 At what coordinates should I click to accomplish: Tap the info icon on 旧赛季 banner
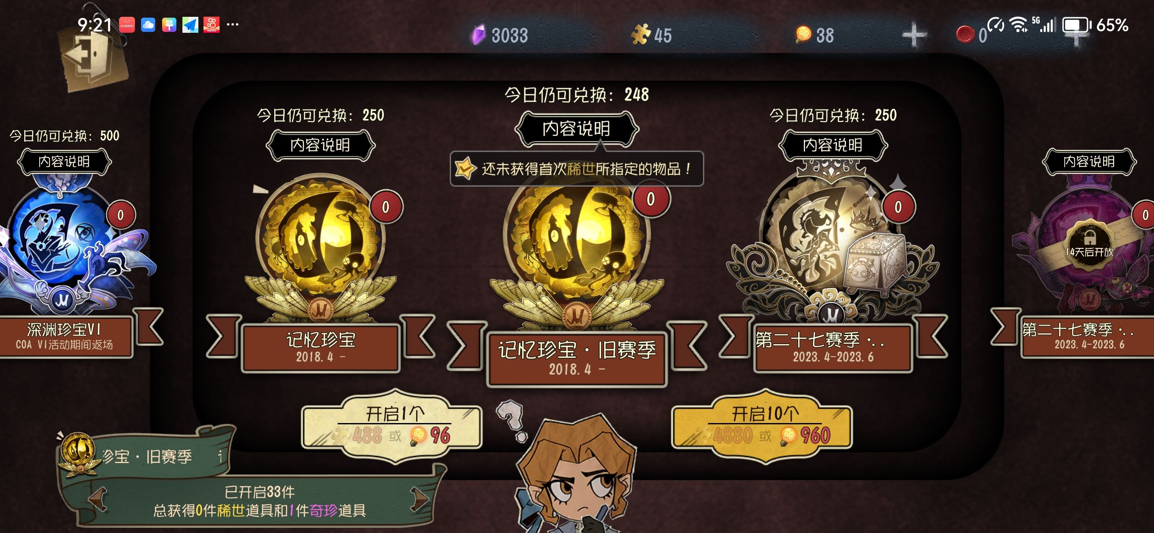pyautogui.click(x=220, y=456)
